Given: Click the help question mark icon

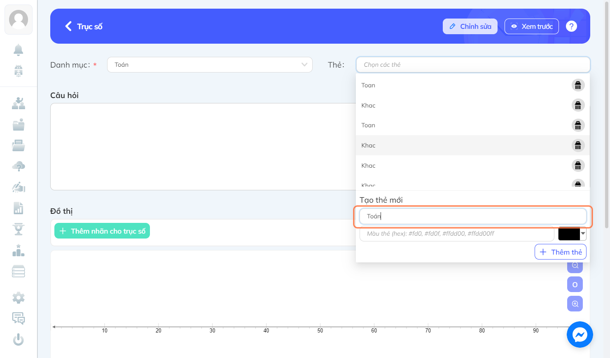Looking at the screenshot, I should tap(571, 26).
